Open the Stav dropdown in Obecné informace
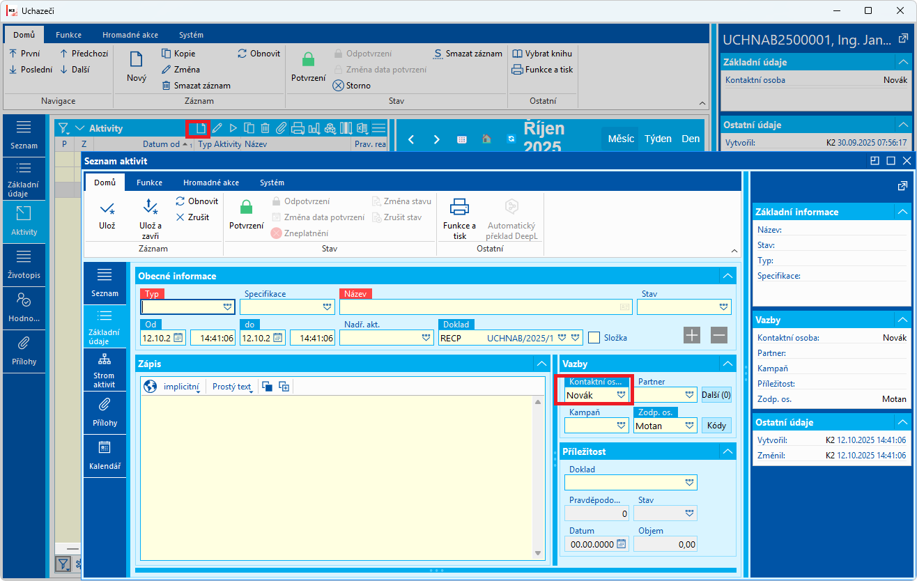The image size is (917, 581). pyautogui.click(x=725, y=307)
